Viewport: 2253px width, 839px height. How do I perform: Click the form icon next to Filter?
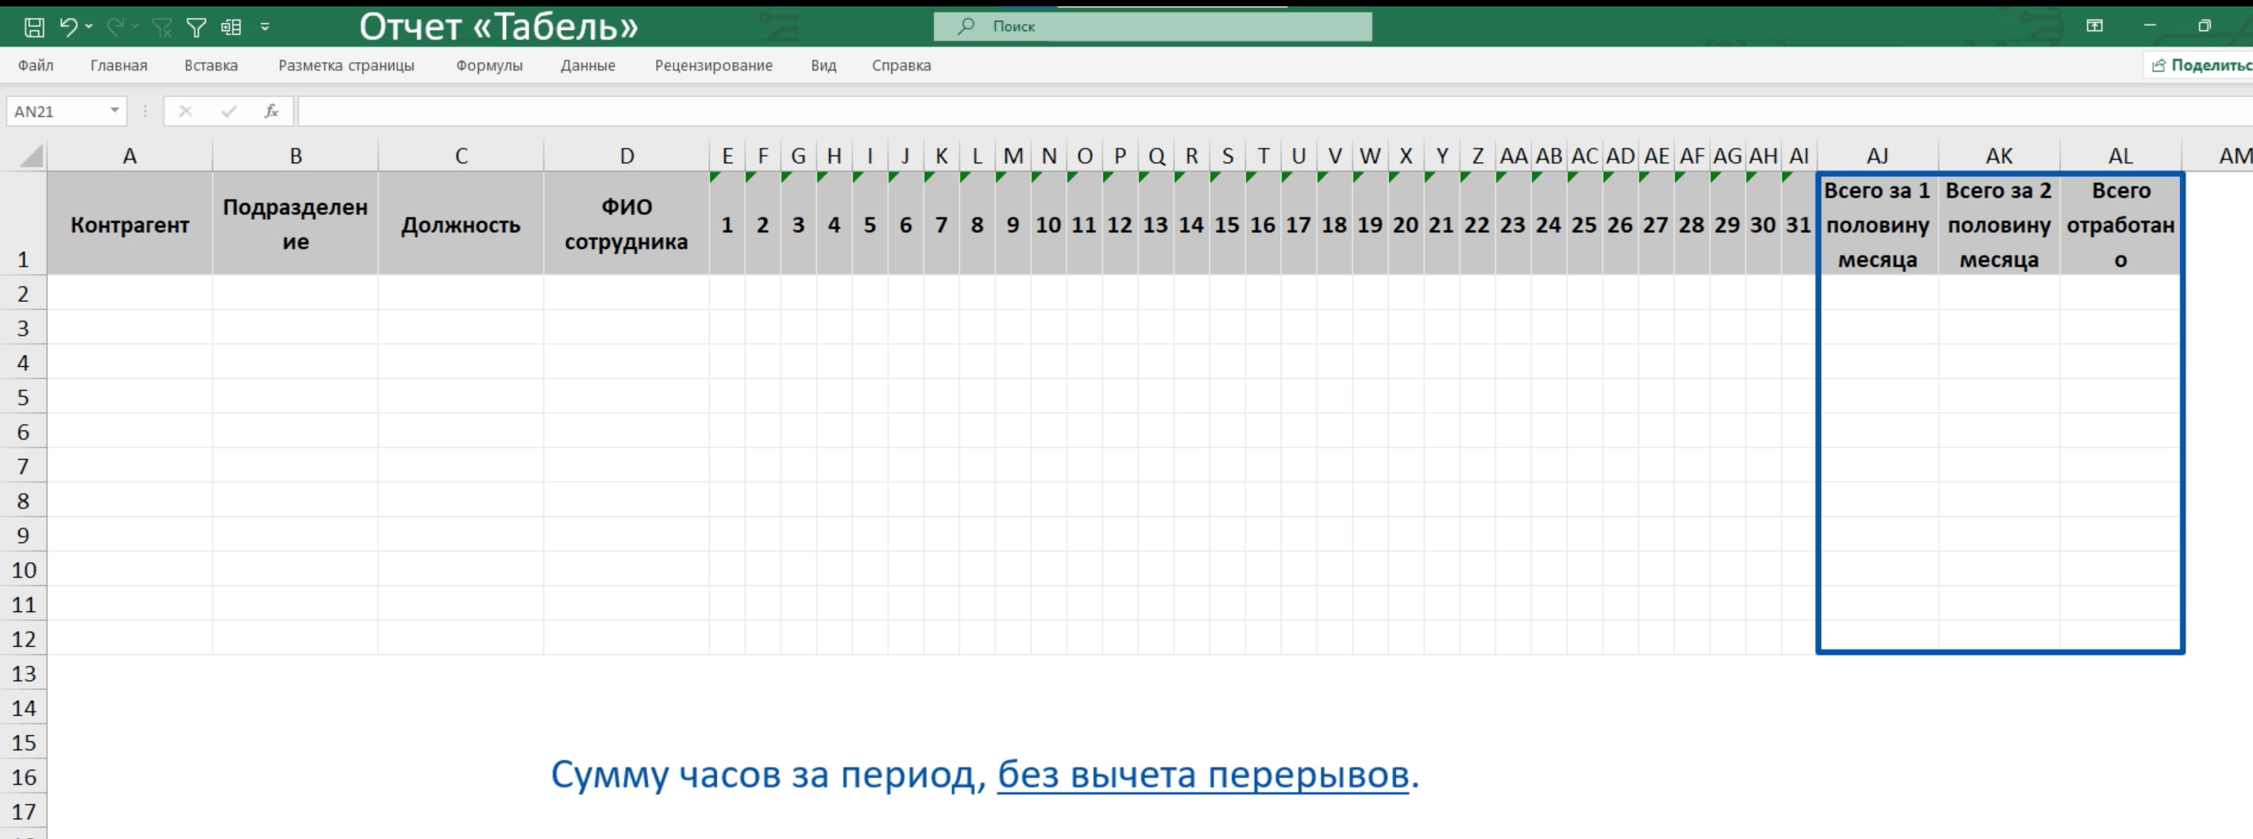pyautogui.click(x=231, y=28)
